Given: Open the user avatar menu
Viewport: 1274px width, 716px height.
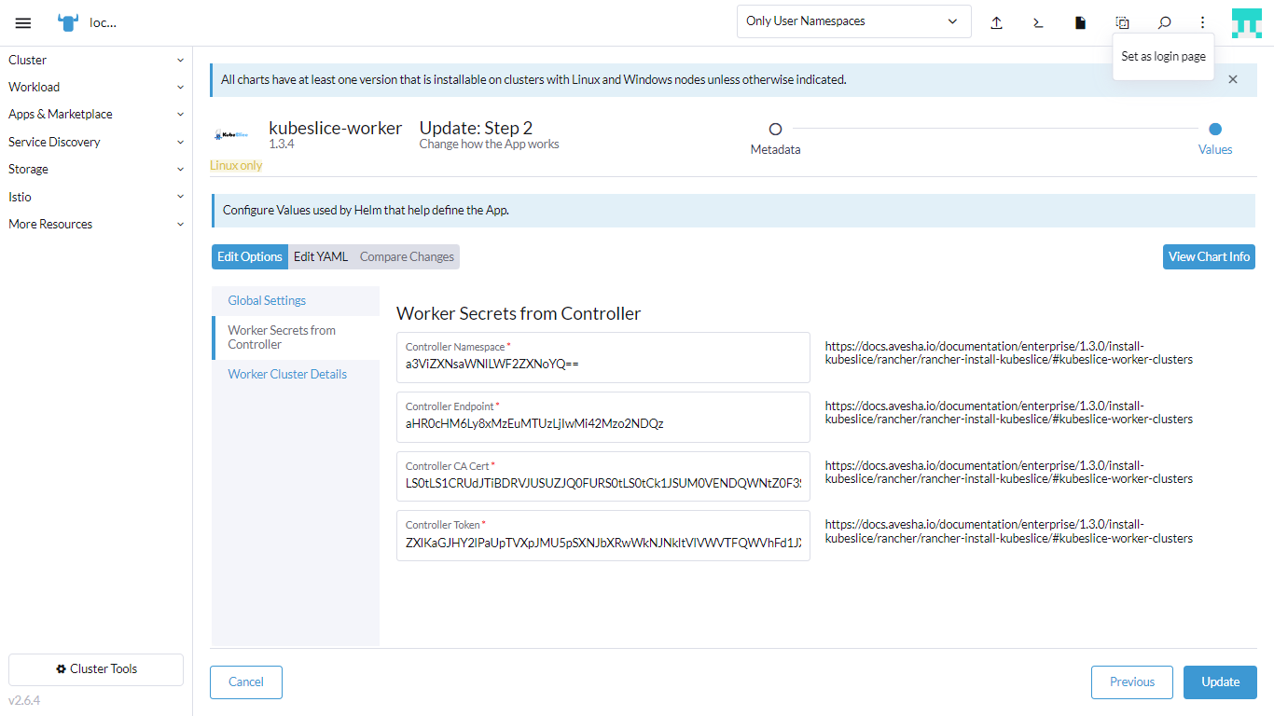Looking at the screenshot, I should coord(1247,22).
